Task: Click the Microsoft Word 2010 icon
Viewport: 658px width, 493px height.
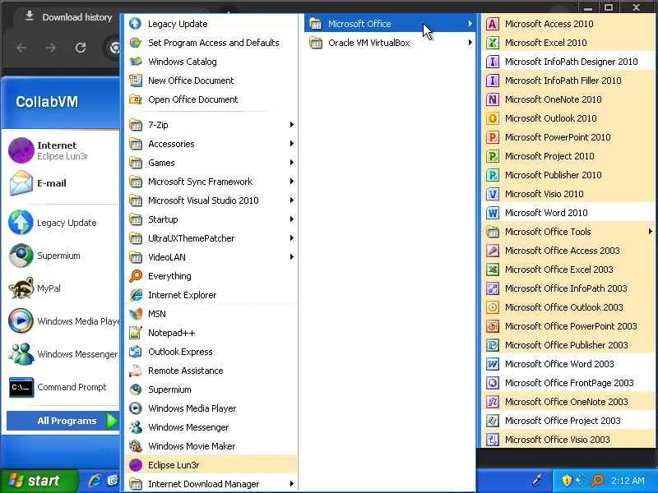Action: click(492, 213)
